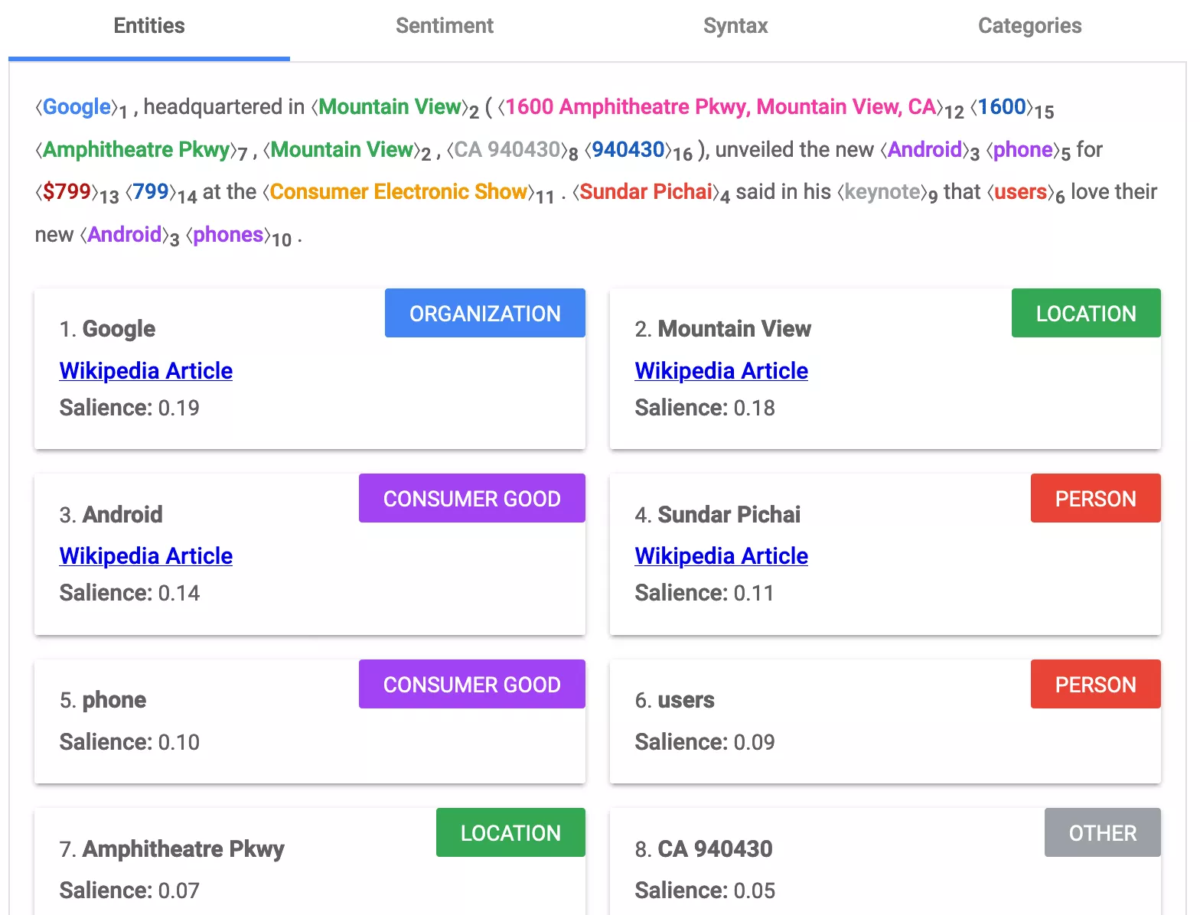Click CONSUMER GOOD label on phone card
Viewport: 1200px width, 915px height.
click(472, 684)
